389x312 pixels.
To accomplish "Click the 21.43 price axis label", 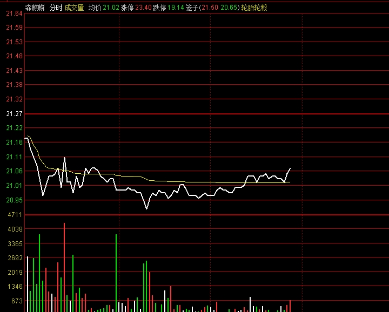I will coord(14,71).
